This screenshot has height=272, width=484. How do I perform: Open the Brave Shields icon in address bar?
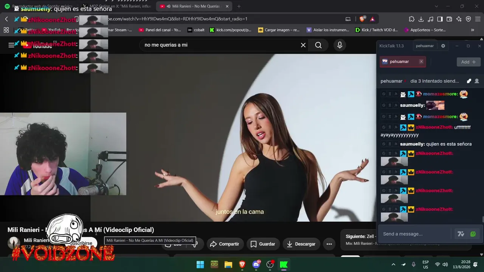362,19
